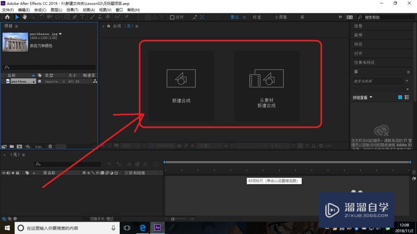Switch to the 标准 workspace

pyautogui.click(x=256, y=17)
